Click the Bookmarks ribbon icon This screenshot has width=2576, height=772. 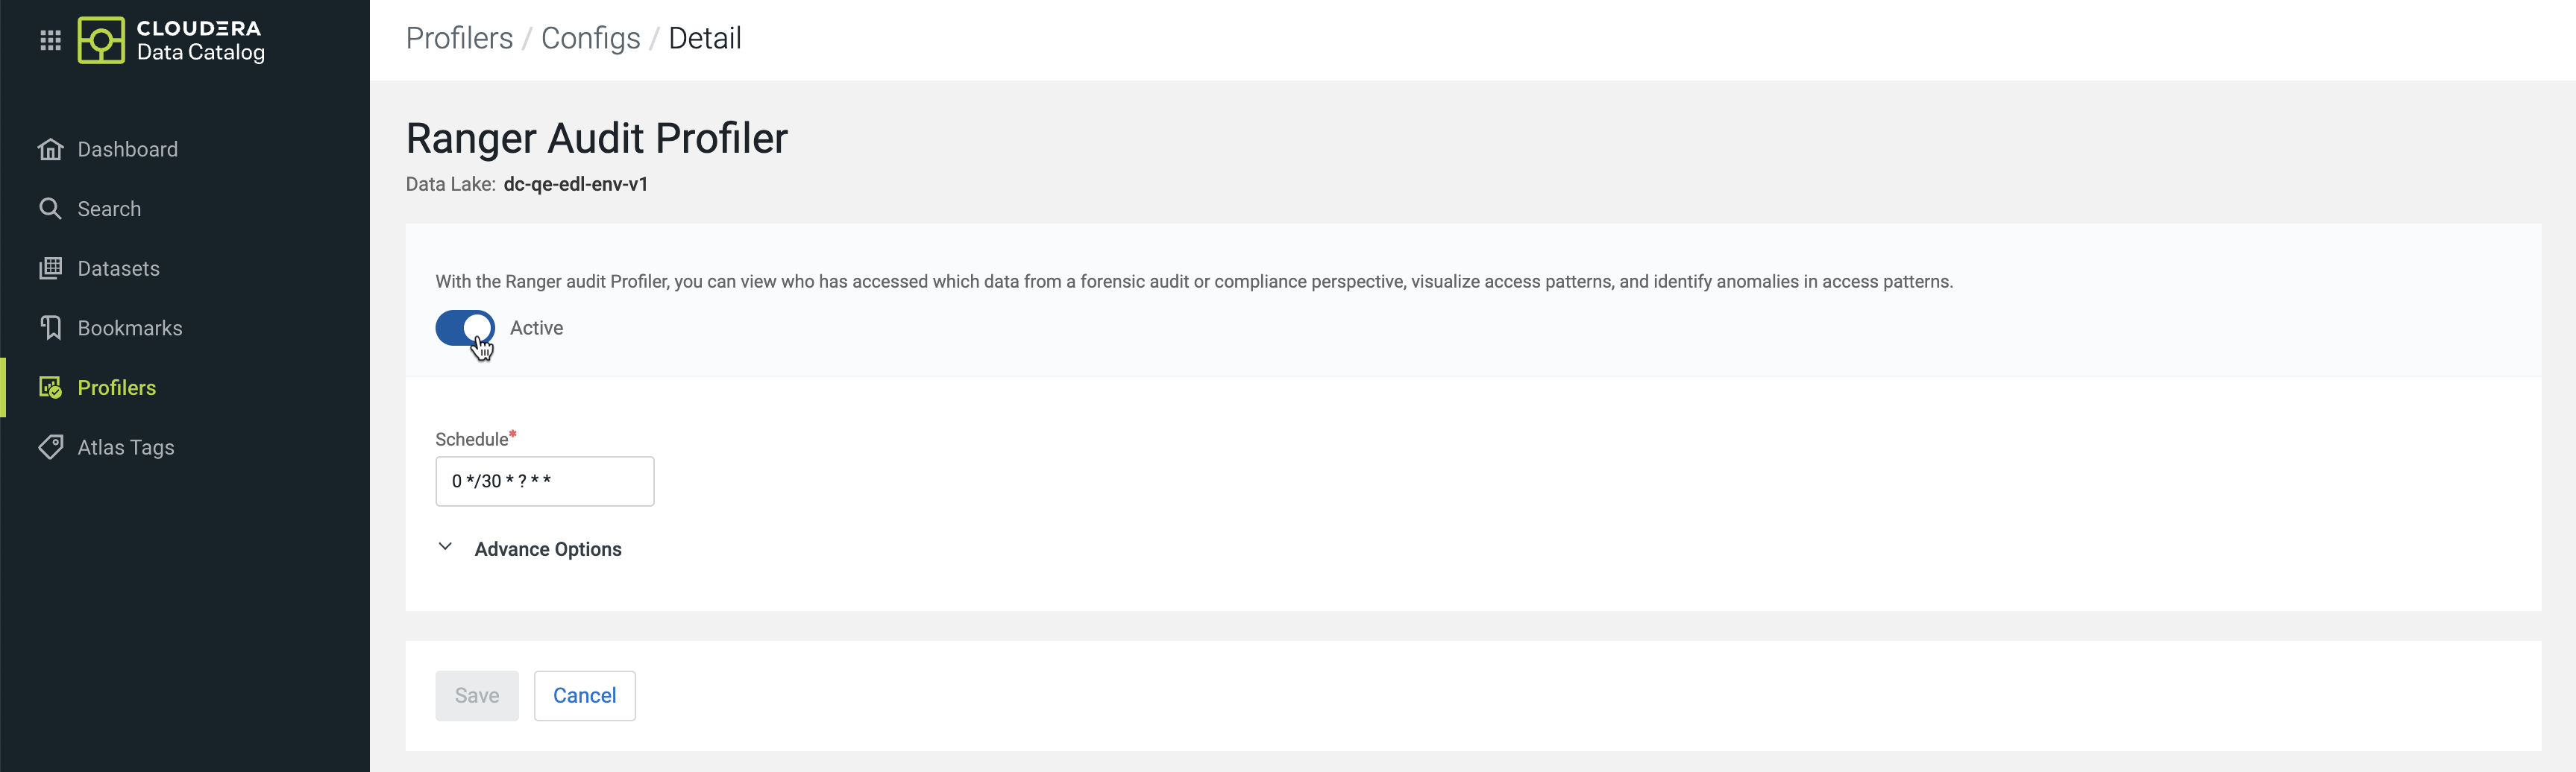pyautogui.click(x=50, y=328)
